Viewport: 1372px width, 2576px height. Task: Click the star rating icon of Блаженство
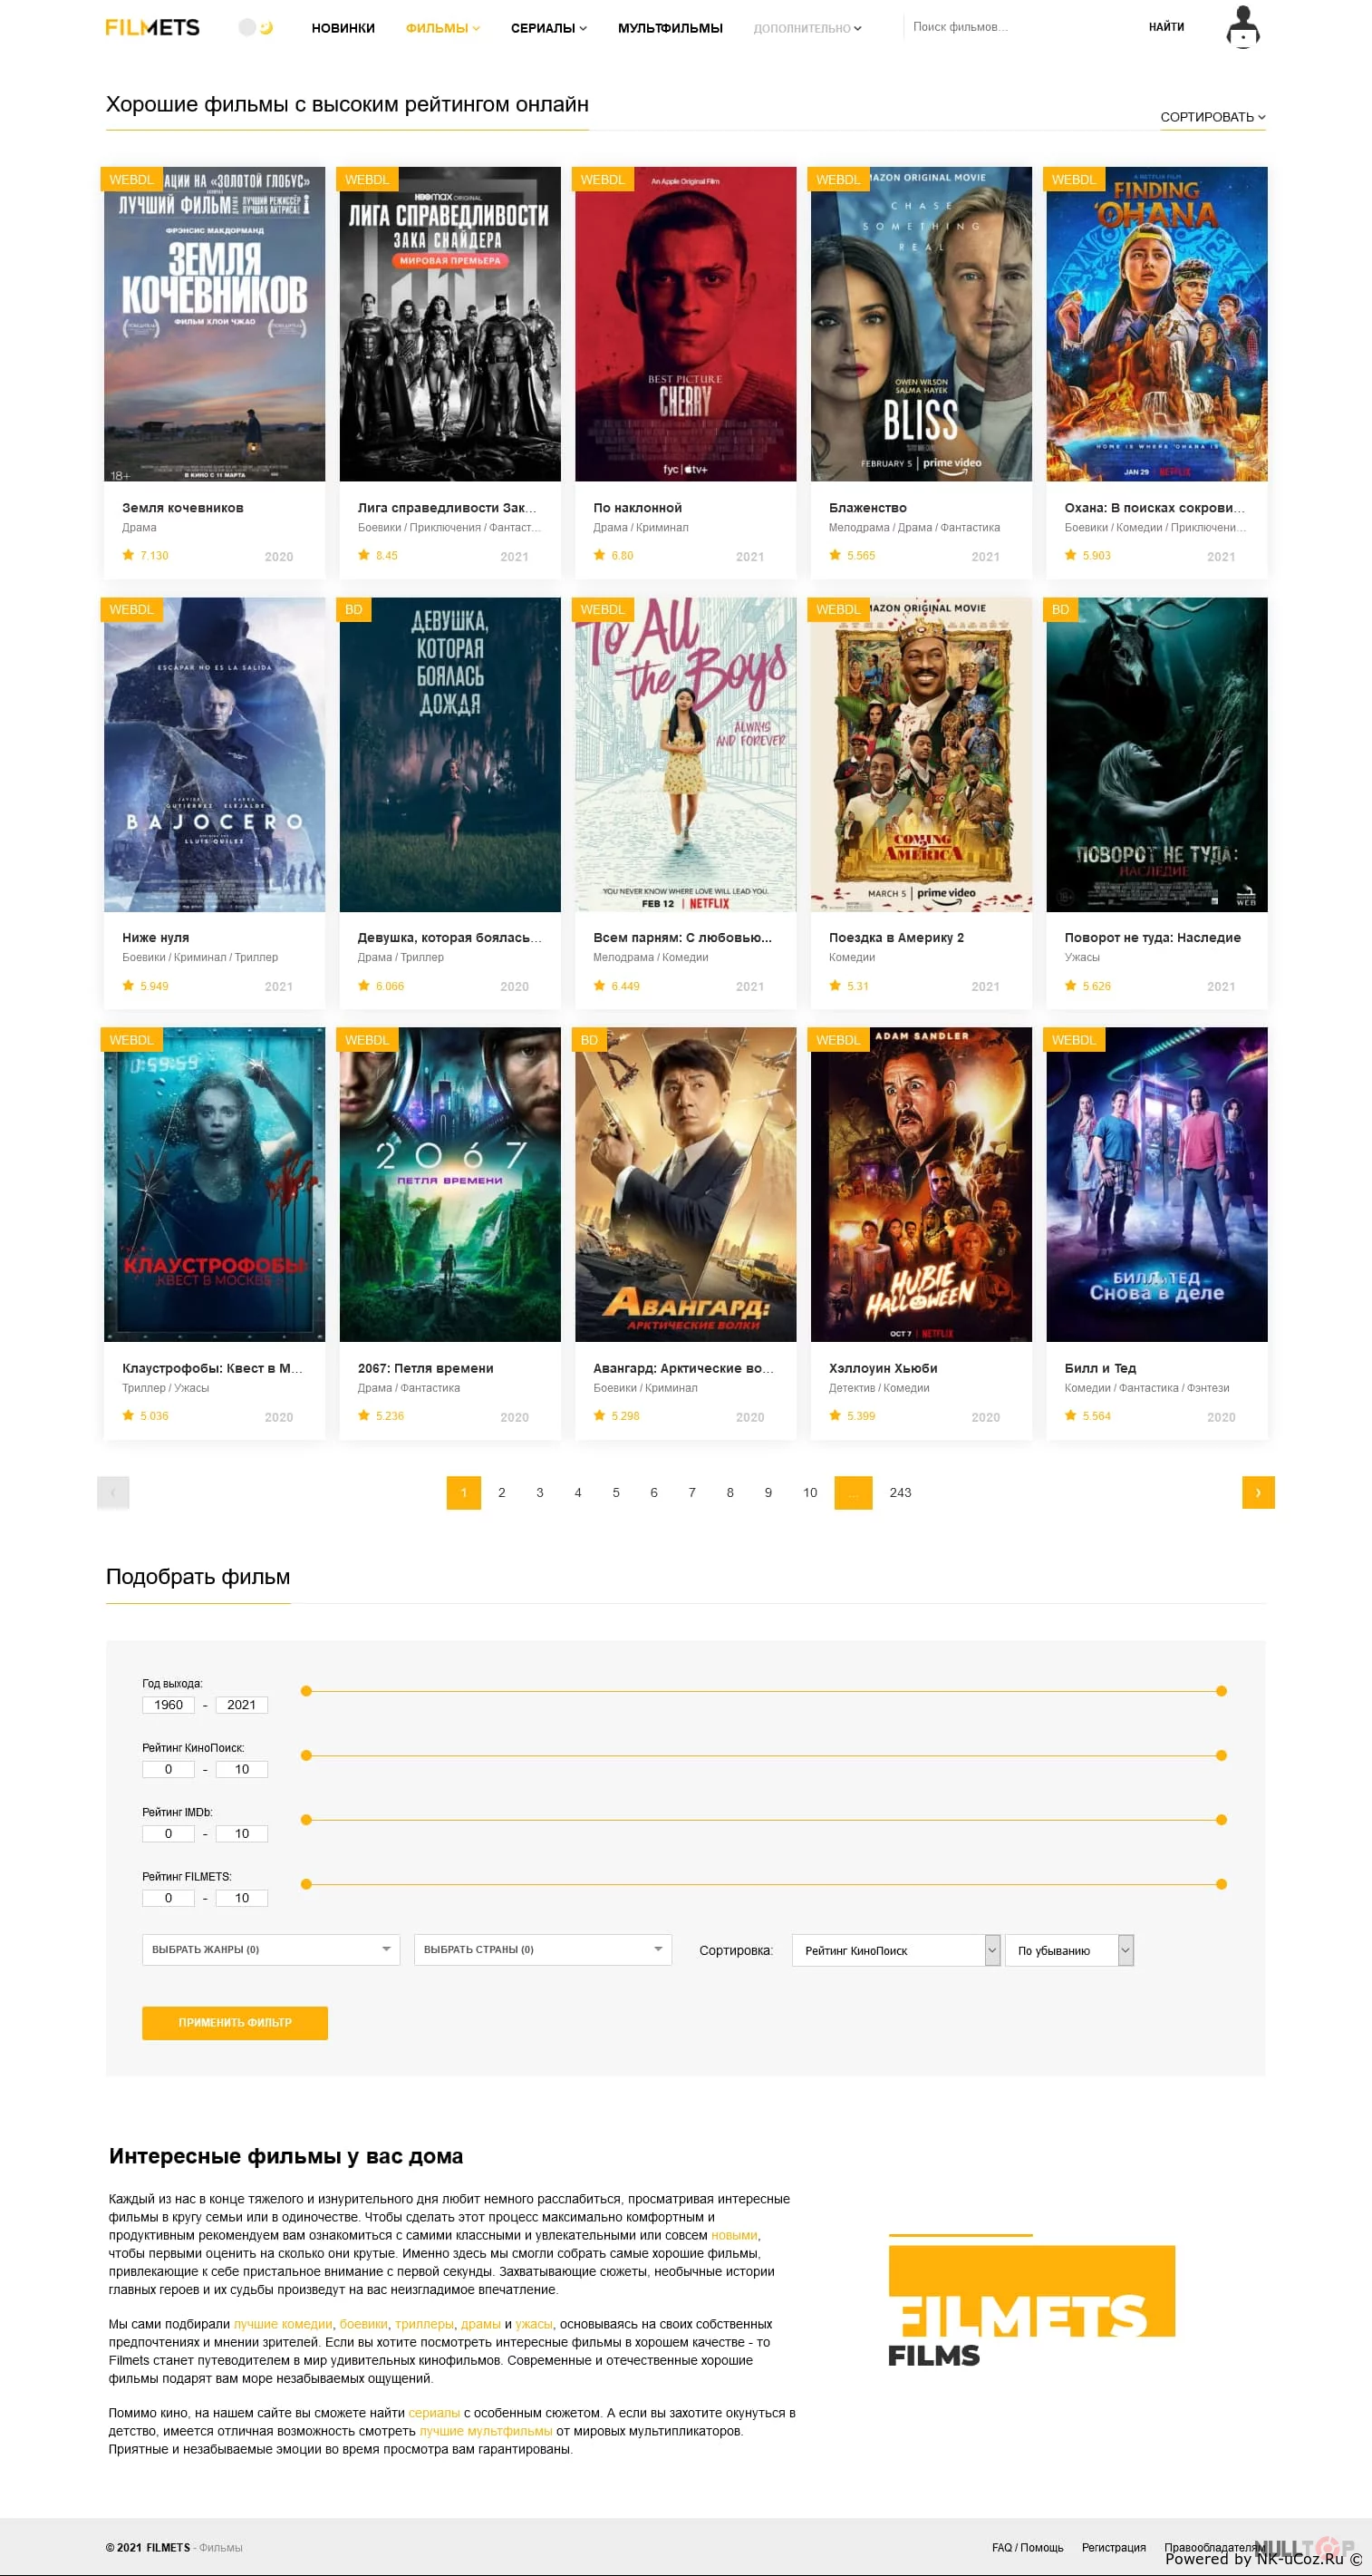tap(835, 555)
